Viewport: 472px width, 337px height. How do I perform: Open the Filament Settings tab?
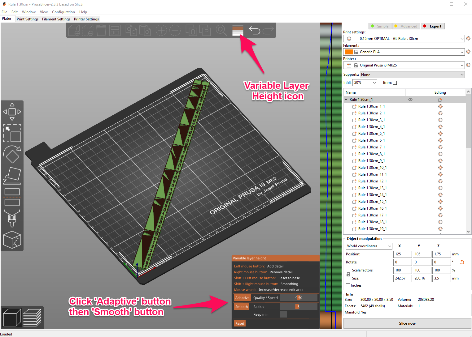click(56, 19)
